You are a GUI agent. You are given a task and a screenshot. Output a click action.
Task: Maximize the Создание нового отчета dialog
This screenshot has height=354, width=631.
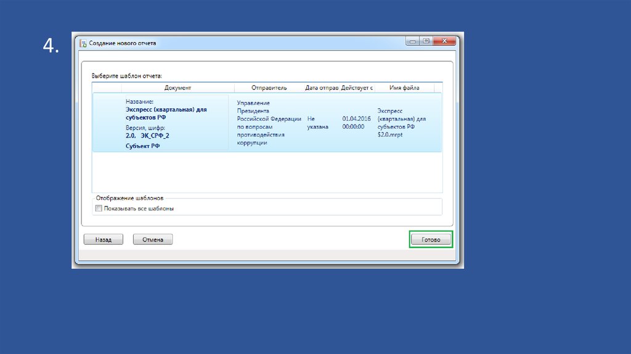(x=425, y=41)
